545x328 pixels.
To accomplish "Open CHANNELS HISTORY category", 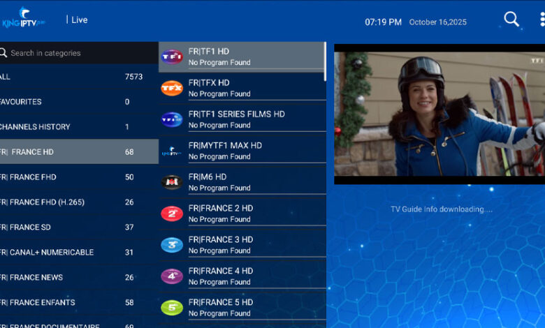I will [x=70, y=127].
